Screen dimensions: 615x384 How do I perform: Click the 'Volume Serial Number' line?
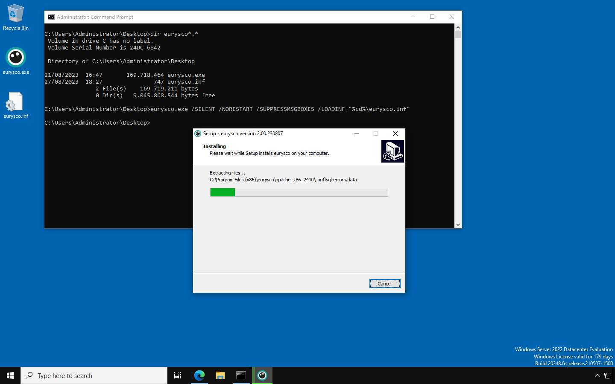104,48
